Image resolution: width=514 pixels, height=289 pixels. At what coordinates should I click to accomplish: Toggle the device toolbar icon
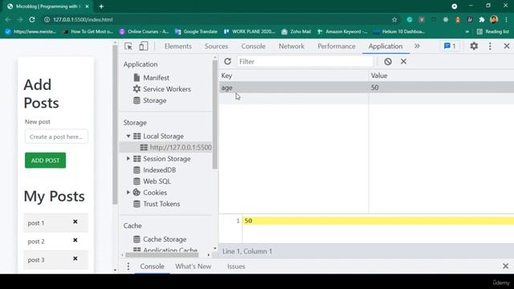tap(143, 47)
